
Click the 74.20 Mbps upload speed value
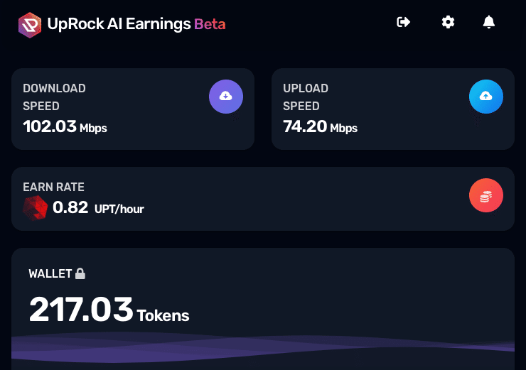click(x=320, y=127)
